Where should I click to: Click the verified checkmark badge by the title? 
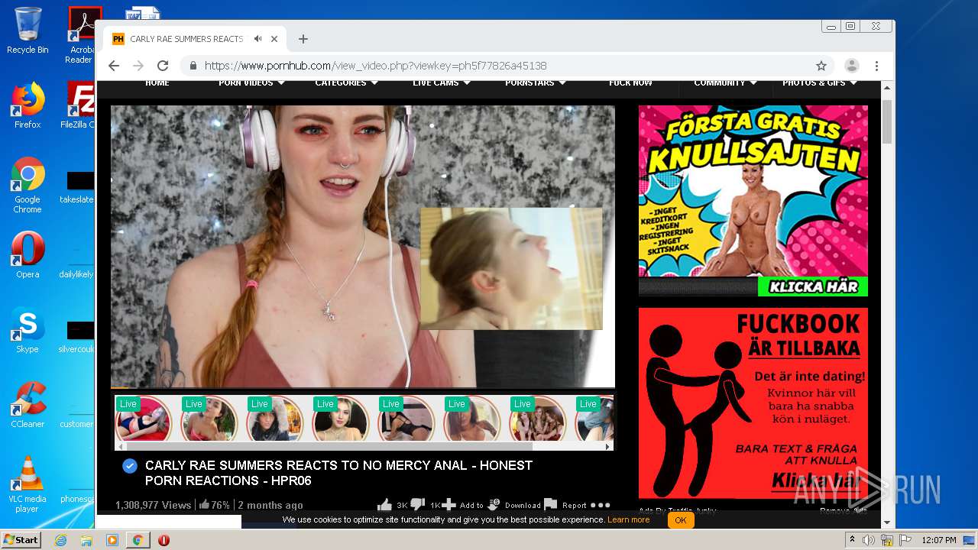[x=130, y=465]
